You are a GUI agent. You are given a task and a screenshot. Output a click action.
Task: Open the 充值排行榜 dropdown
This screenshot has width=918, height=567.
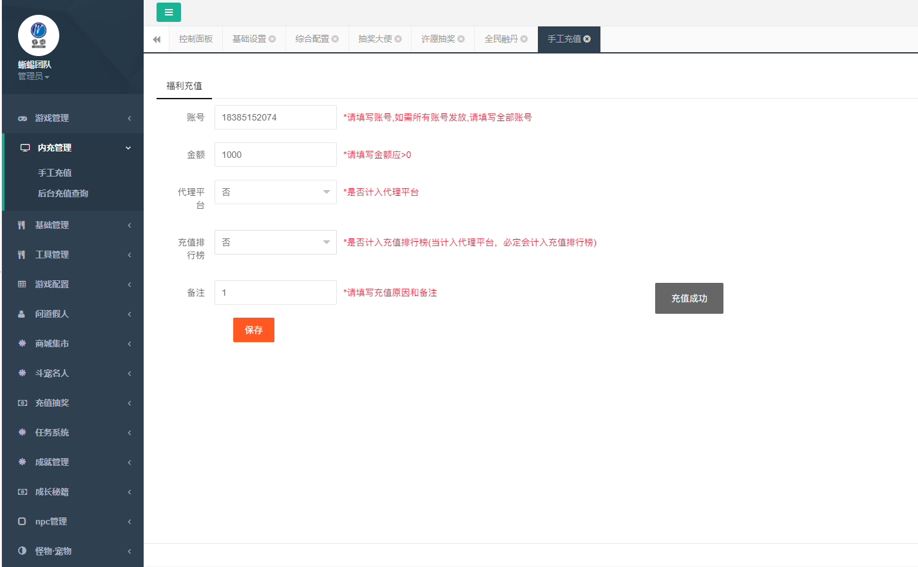[x=275, y=242]
